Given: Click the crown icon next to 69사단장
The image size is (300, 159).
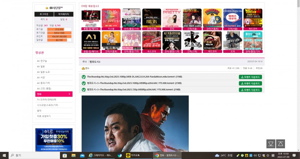Looking at the screenshot, I should 47,8.
